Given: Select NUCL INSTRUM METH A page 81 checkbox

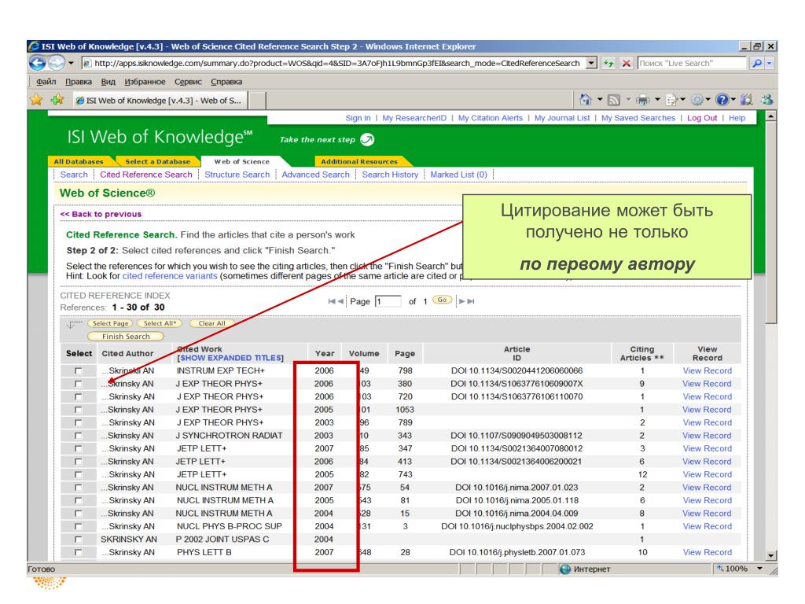Looking at the screenshot, I should pos(78,500).
